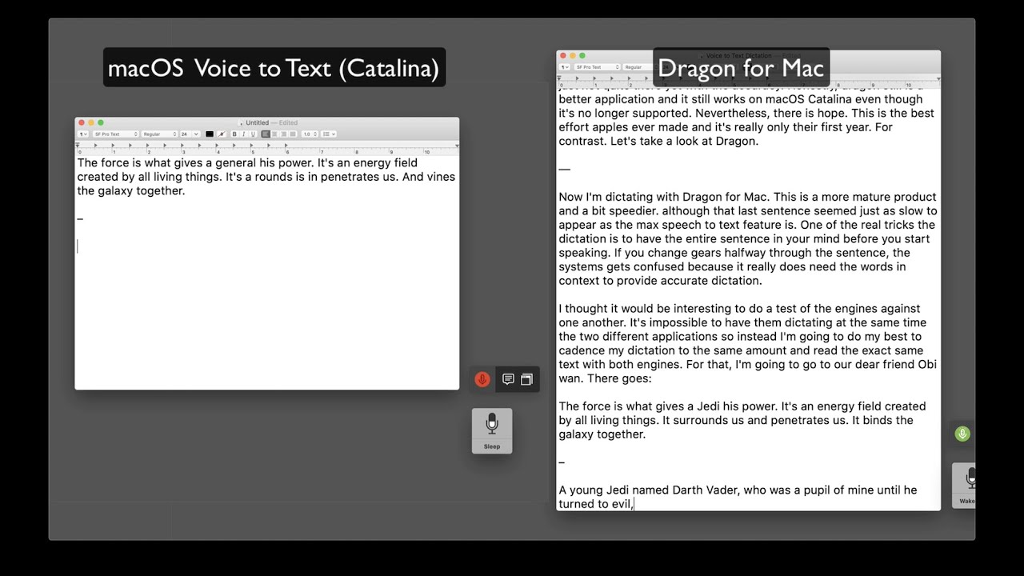Select align right in Untitled toolbar
This screenshot has height=576, width=1024.
tap(283, 134)
